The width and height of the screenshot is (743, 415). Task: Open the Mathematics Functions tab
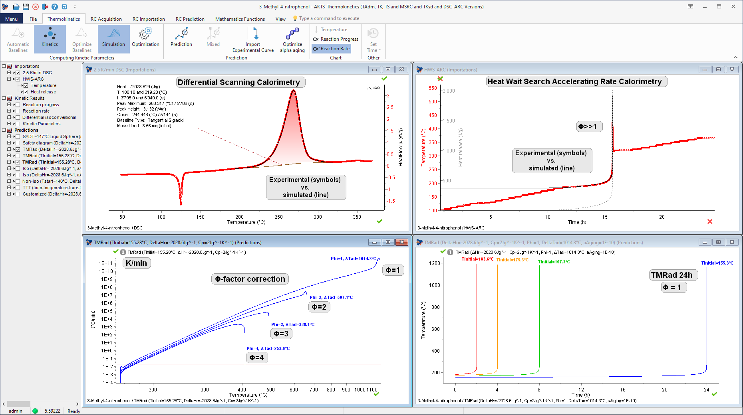(x=240, y=19)
